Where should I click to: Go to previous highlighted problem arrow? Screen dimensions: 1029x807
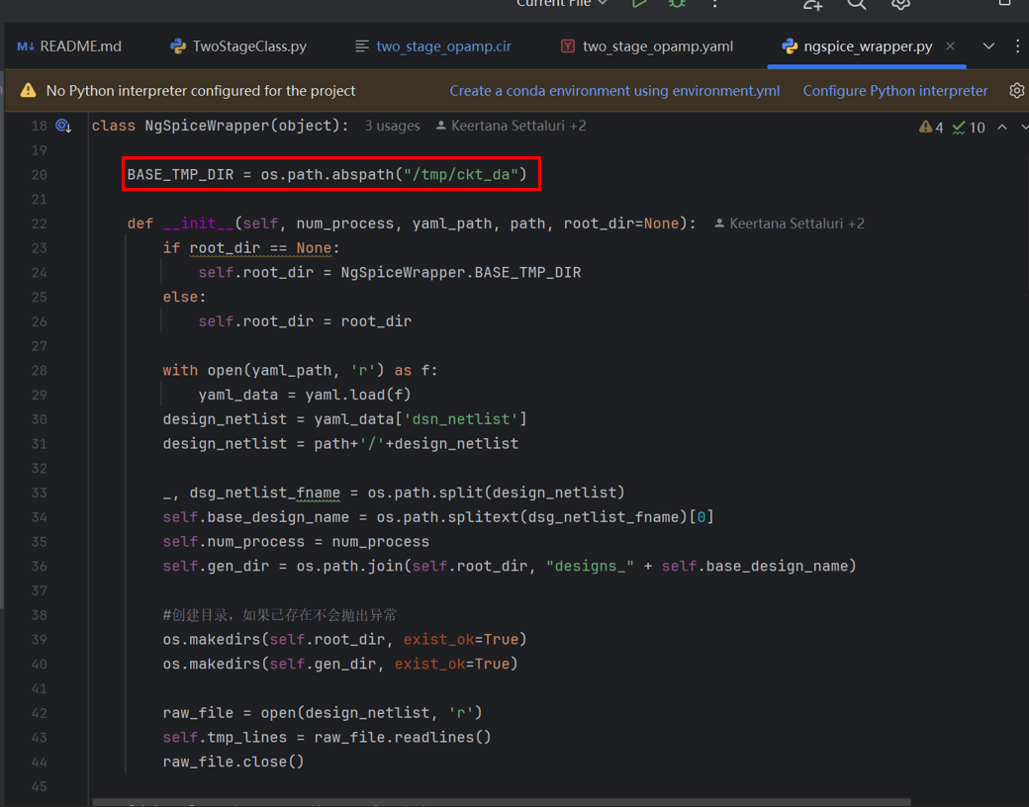tap(1002, 127)
